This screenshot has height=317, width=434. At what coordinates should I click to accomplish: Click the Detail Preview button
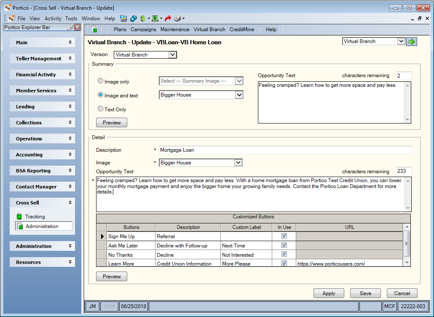click(112, 276)
